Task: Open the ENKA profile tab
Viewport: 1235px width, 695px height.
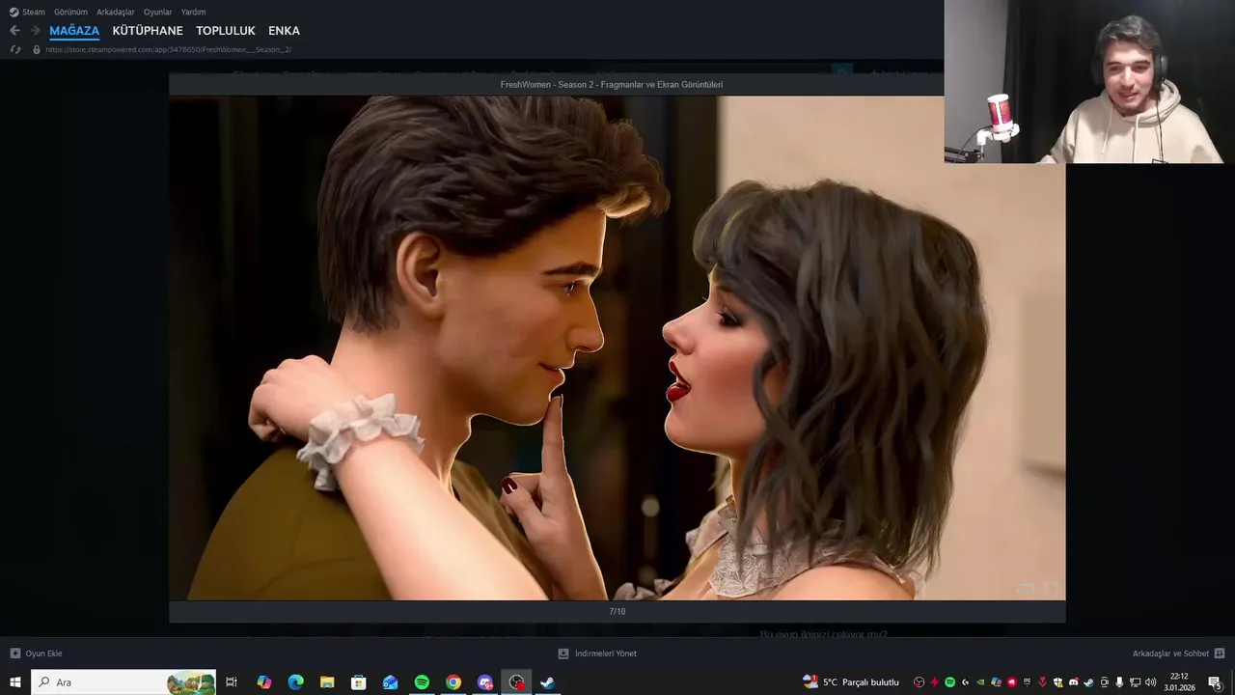Action: point(284,31)
